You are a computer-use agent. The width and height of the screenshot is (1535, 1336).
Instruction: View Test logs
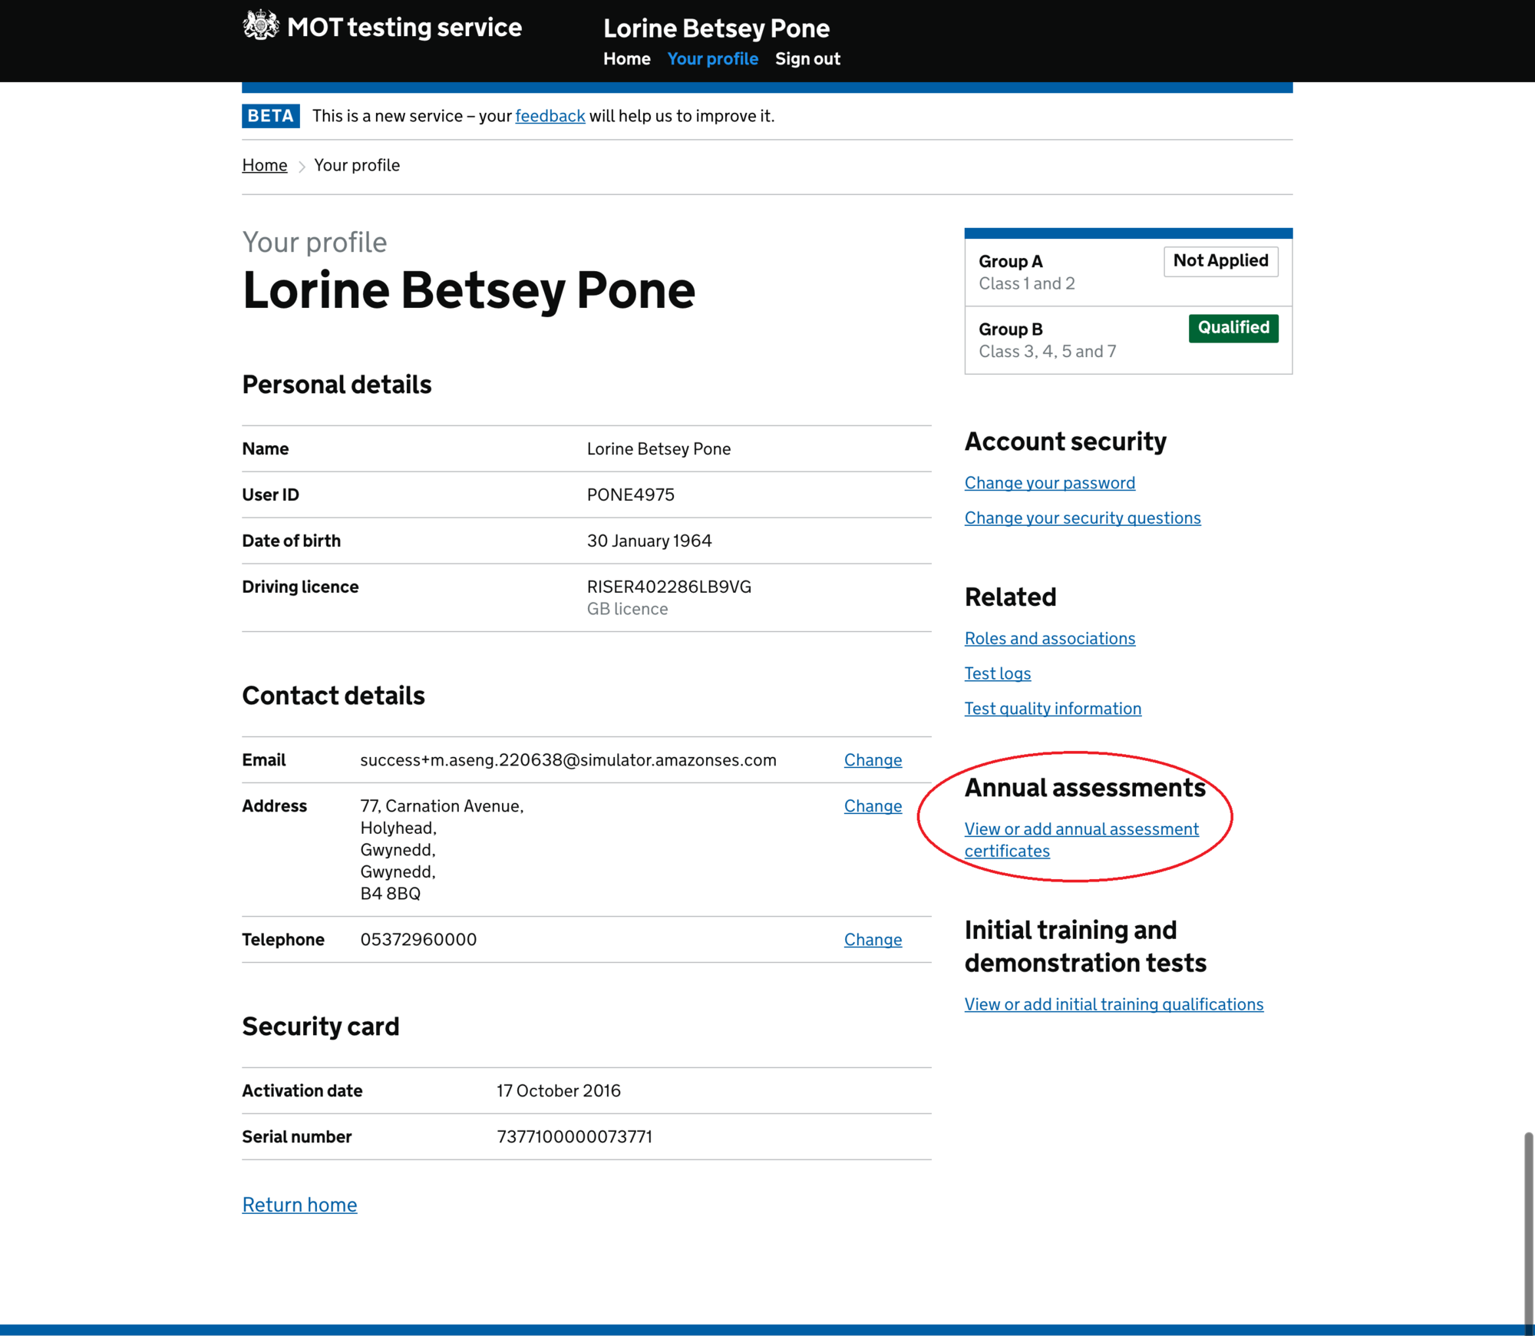click(x=997, y=673)
